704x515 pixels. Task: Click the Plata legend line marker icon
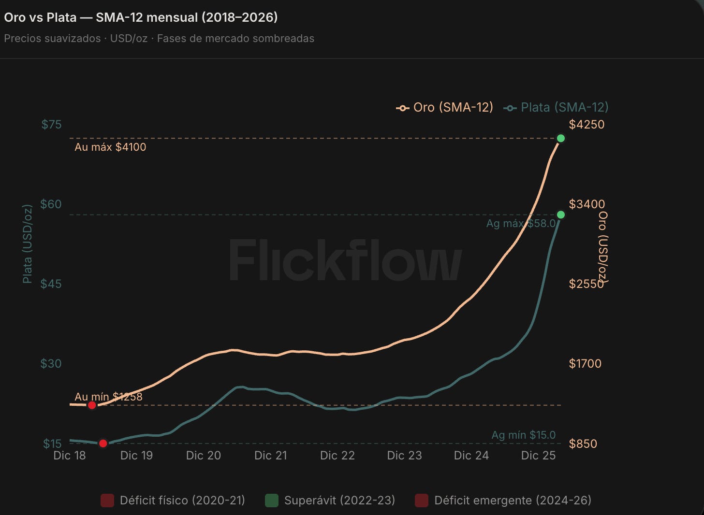click(x=510, y=108)
